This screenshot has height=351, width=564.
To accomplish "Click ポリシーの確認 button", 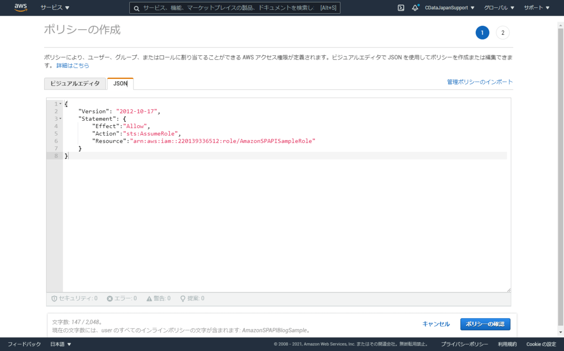I will pos(485,324).
